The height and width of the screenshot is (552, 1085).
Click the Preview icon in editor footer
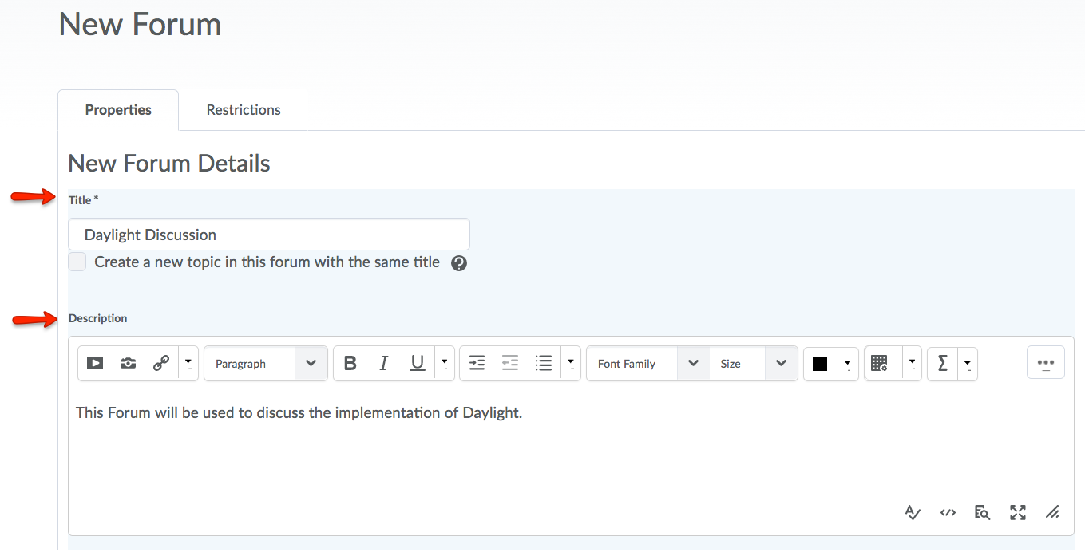click(982, 512)
